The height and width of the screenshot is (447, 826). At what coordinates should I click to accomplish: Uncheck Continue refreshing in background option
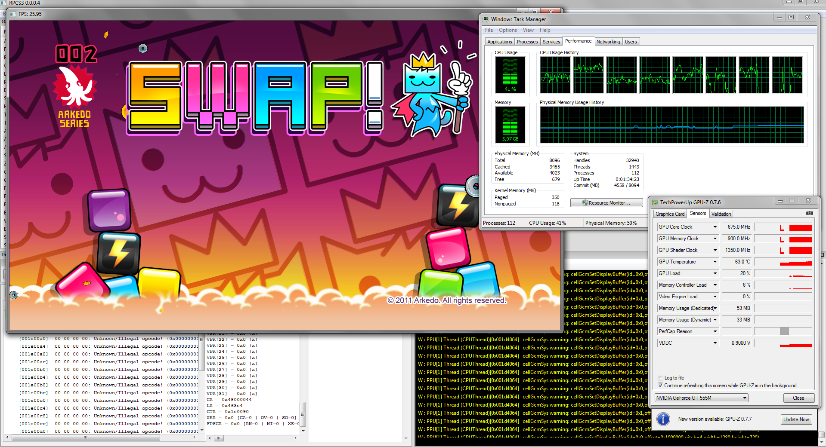click(661, 386)
